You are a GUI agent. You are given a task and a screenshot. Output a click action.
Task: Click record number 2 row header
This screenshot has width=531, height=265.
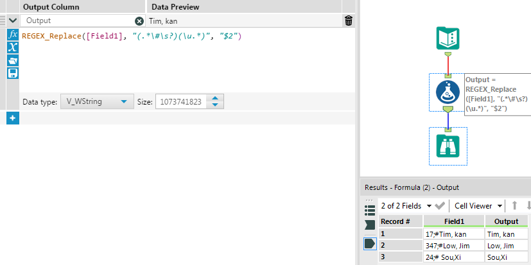click(400, 246)
